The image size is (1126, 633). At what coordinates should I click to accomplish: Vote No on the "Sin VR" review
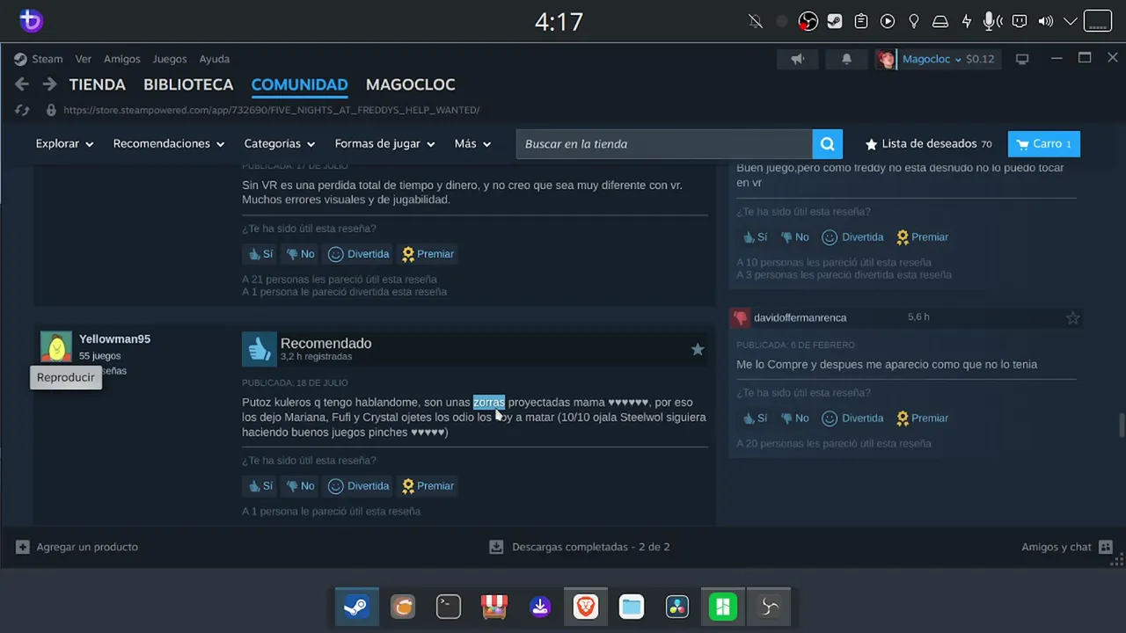tap(300, 254)
